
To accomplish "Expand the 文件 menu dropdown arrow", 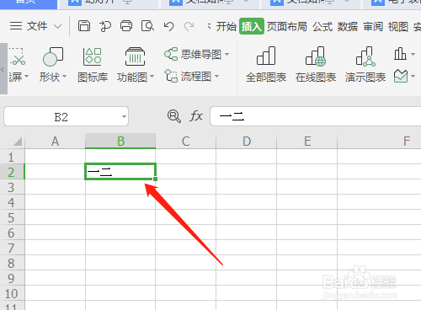I will click(58, 27).
